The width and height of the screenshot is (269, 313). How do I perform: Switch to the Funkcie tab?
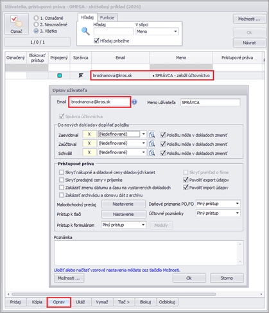[107, 17]
